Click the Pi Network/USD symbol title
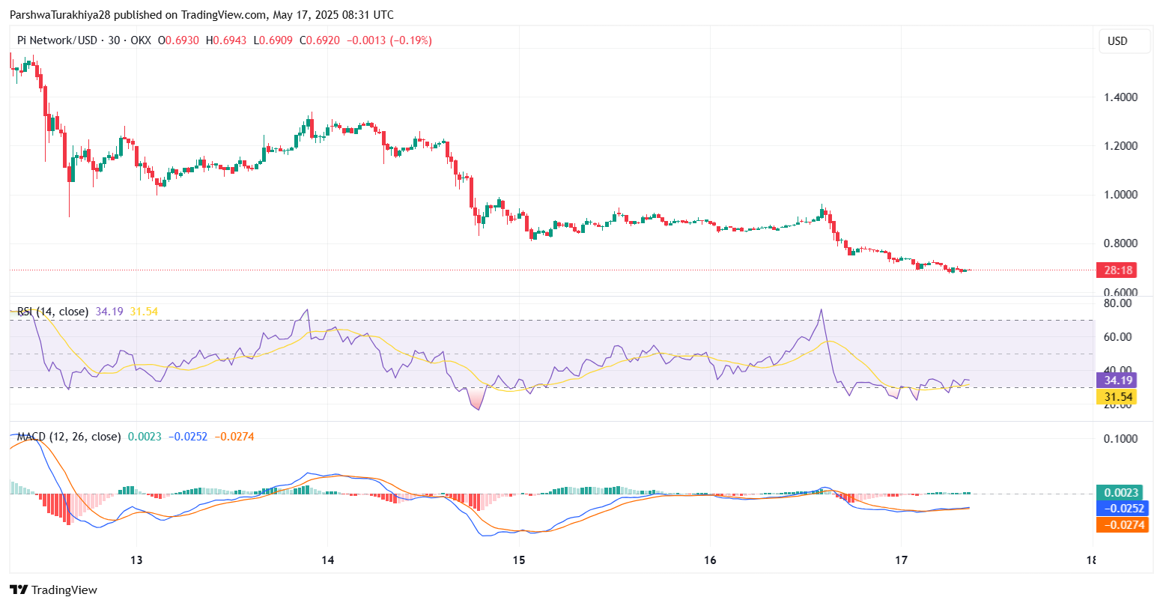1163x606 pixels. (57, 40)
